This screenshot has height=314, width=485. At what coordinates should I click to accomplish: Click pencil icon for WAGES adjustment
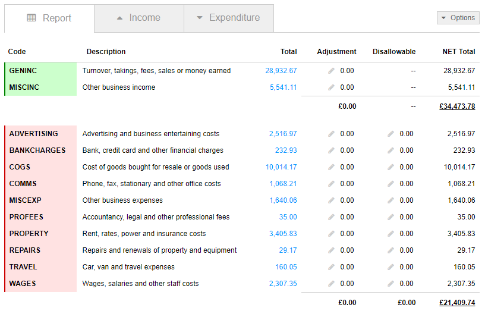[x=332, y=284]
